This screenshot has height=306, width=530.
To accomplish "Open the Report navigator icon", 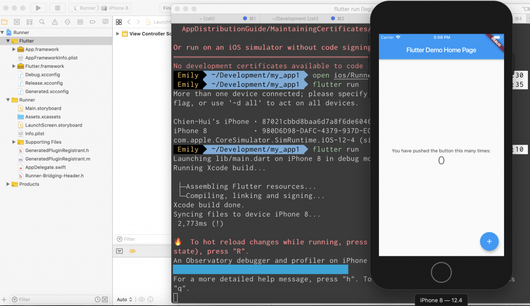I will tap(106, 22).
